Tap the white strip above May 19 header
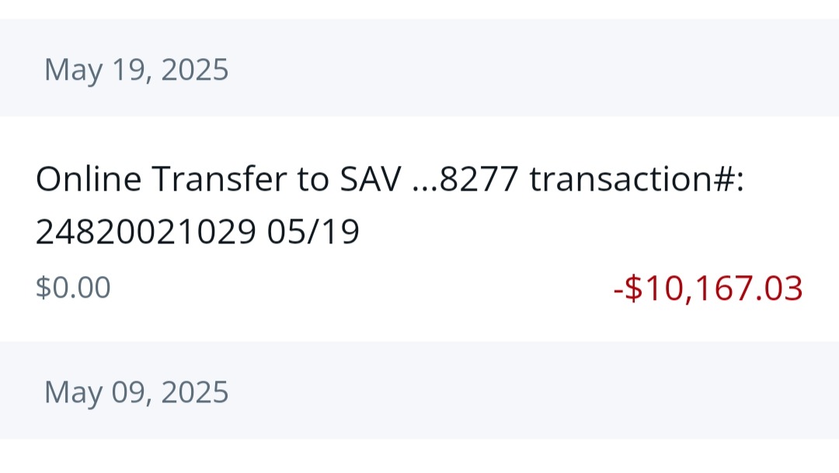 pos(419,9)
